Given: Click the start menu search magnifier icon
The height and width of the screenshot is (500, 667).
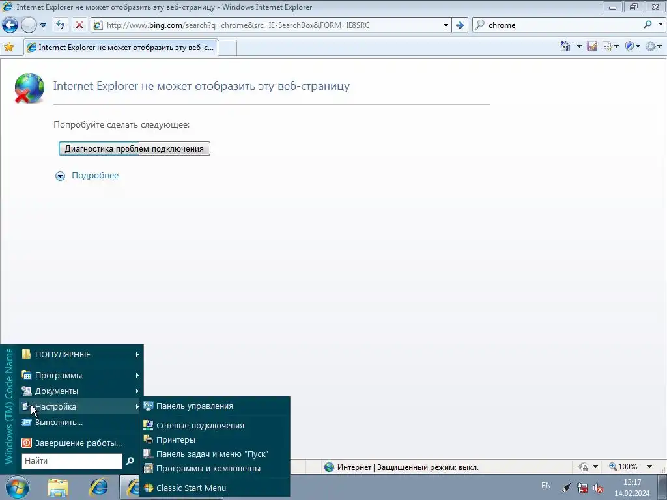Looking at the screenshot, I should pyautogui.click(x=130, y=461).
